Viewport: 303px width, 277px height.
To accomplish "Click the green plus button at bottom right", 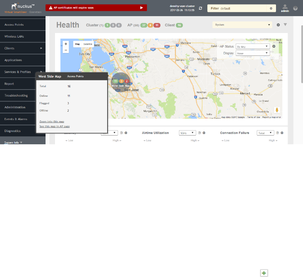I will (264, 273).
